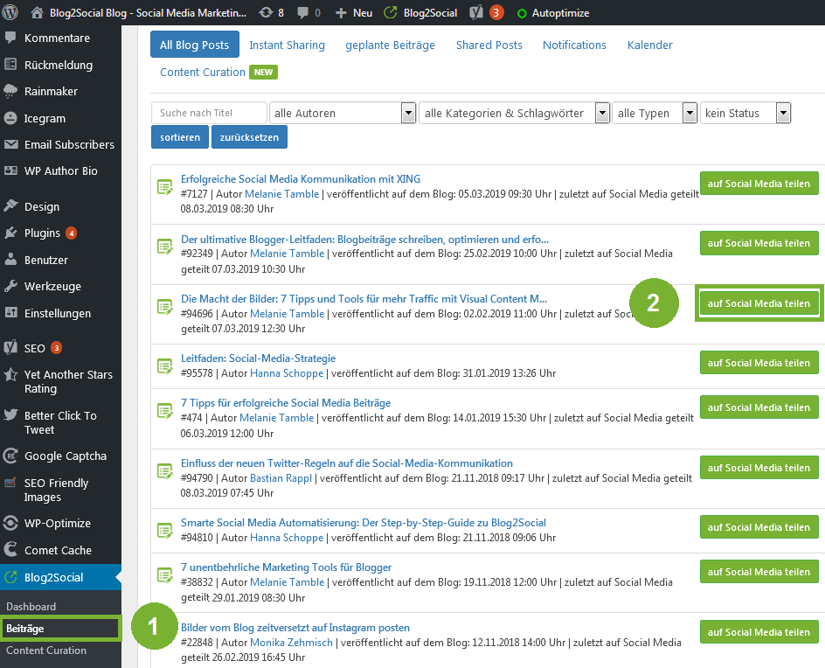
Task: Click the Comet Cache icon in sidebar
Action: (x=10, y=550)
